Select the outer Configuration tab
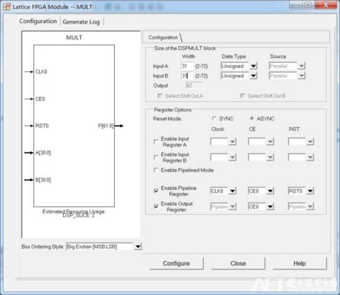Screen dimensions: 340x295 [38, 21]
